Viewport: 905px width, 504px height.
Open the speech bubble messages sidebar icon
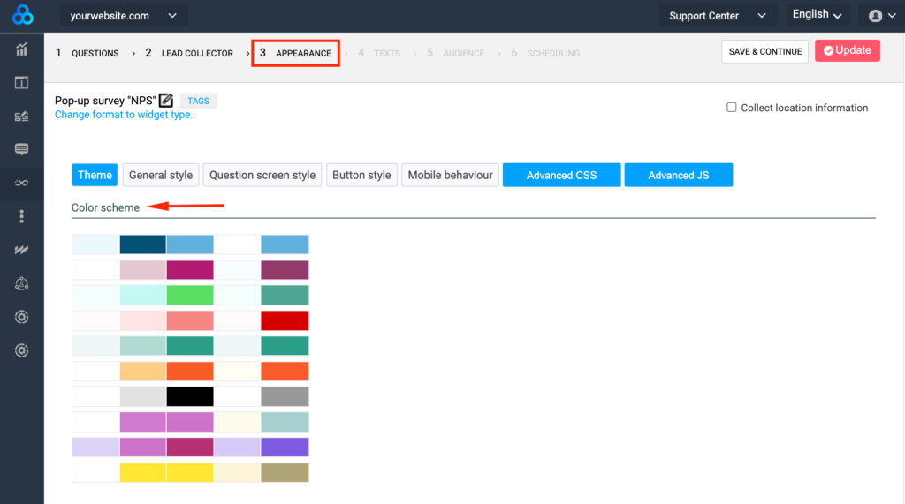(x=22, y=149)
